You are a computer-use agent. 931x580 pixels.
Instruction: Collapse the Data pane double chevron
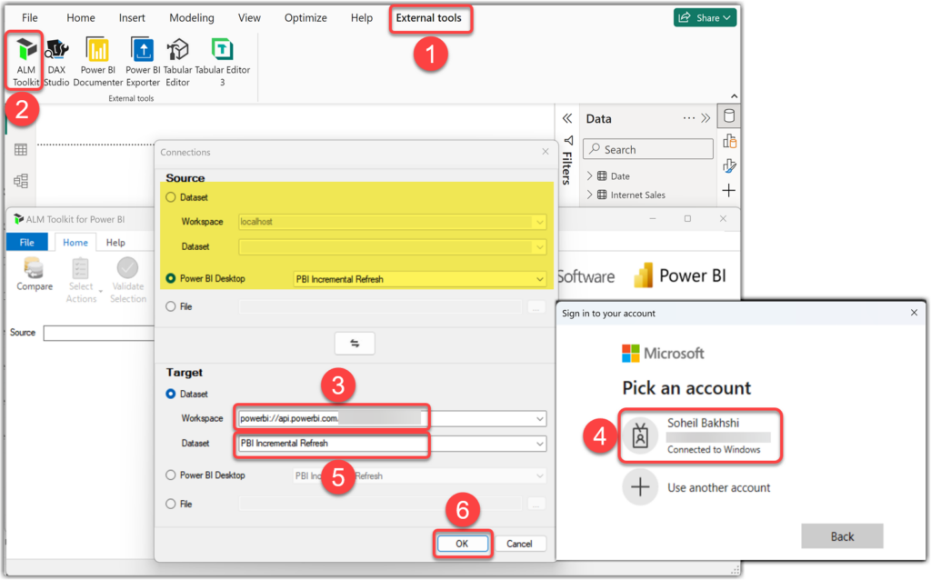[x=706, y=118]
